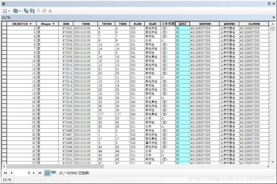Move to the next record
The image size is (277, 184).
tap(34, 173)
